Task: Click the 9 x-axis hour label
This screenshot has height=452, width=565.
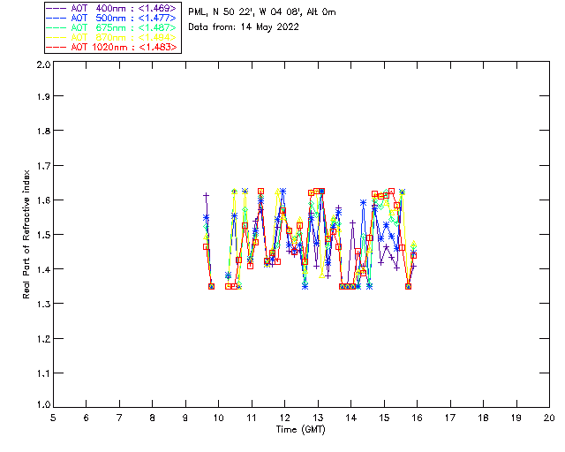Action: (185, 418)
